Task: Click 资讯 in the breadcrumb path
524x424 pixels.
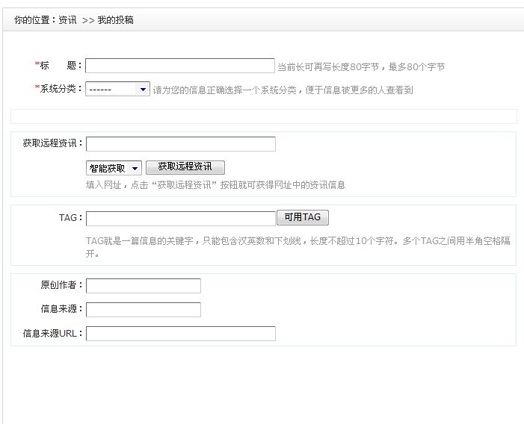Action: [x=67, y=20]
